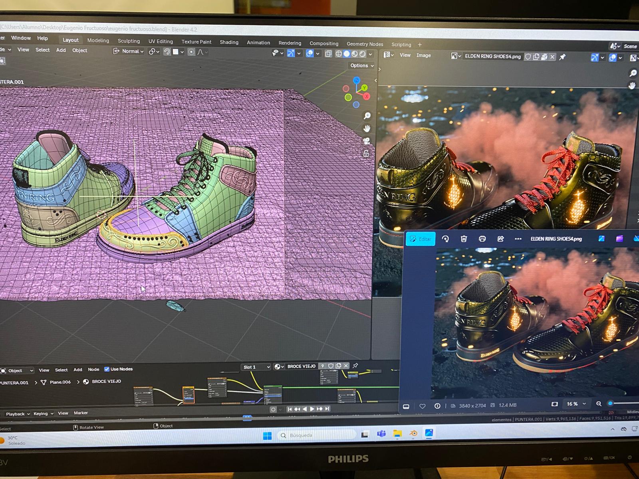The width and height of the screenshot is (639, 479).
Task: Toggle camera view icon in viewport
Action: pos(366,141)
